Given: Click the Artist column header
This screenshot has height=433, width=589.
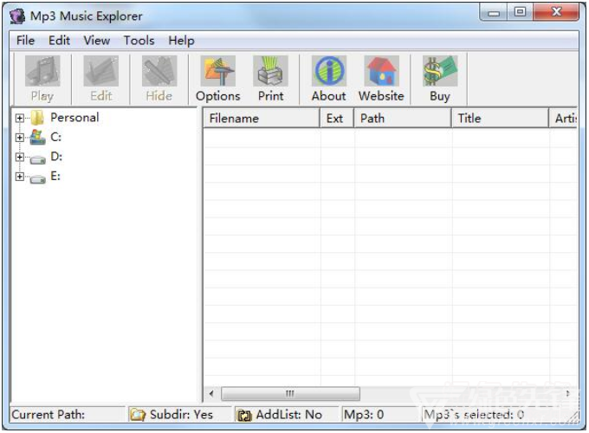Looking at the screenshot, I should tap(564, 119).
